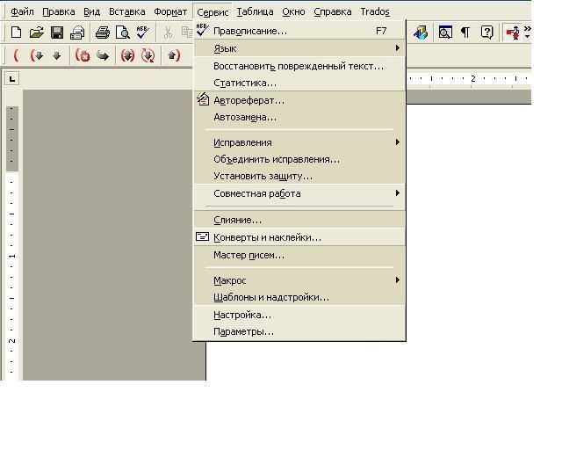The height and width of the screenshot is (450, 562).
Task: Click the vertical ruler at mark 1
Action: tap(11, 257)
